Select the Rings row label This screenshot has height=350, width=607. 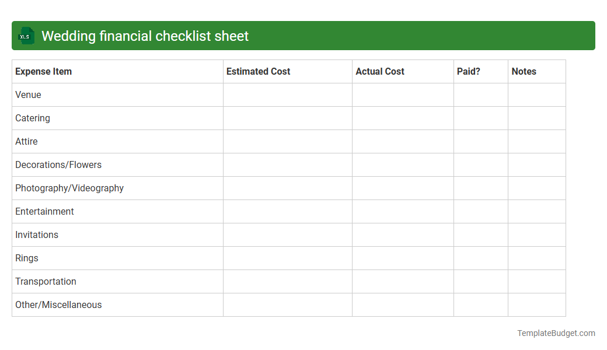26,258
